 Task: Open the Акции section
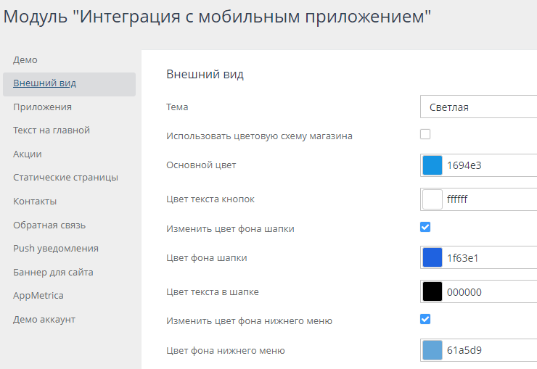(x=28, y=154)
